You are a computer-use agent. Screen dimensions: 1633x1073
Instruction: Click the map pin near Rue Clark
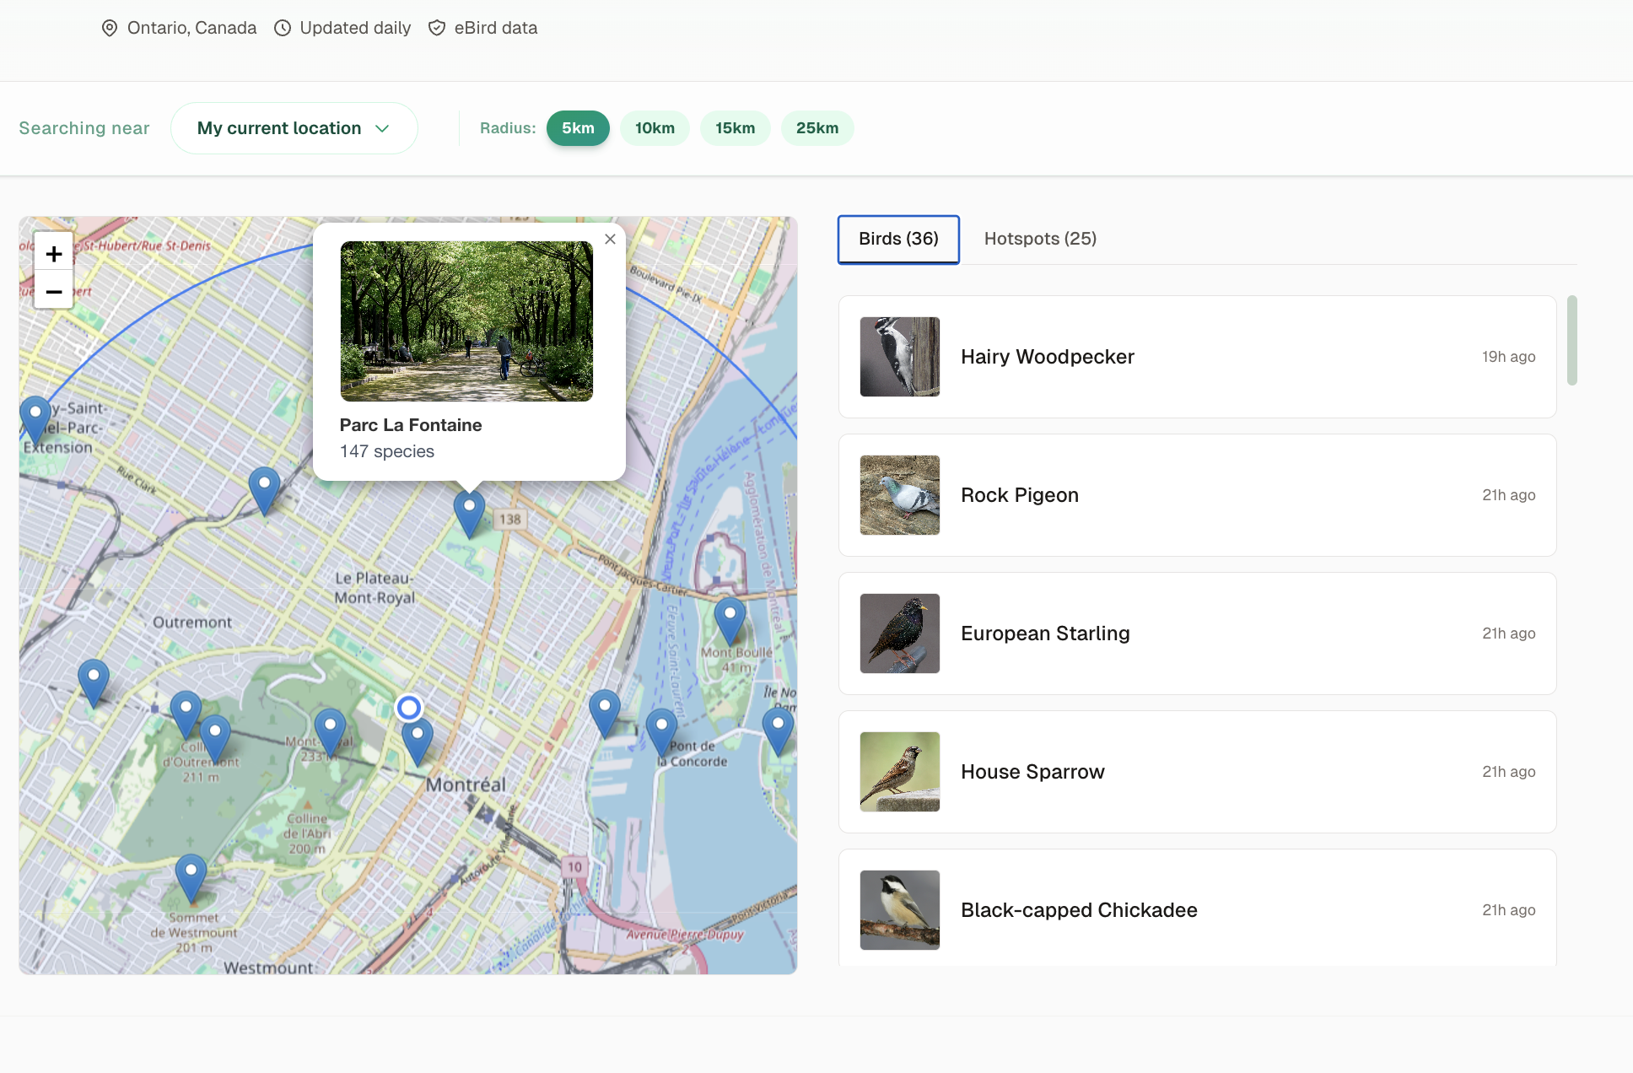point(264,488)
